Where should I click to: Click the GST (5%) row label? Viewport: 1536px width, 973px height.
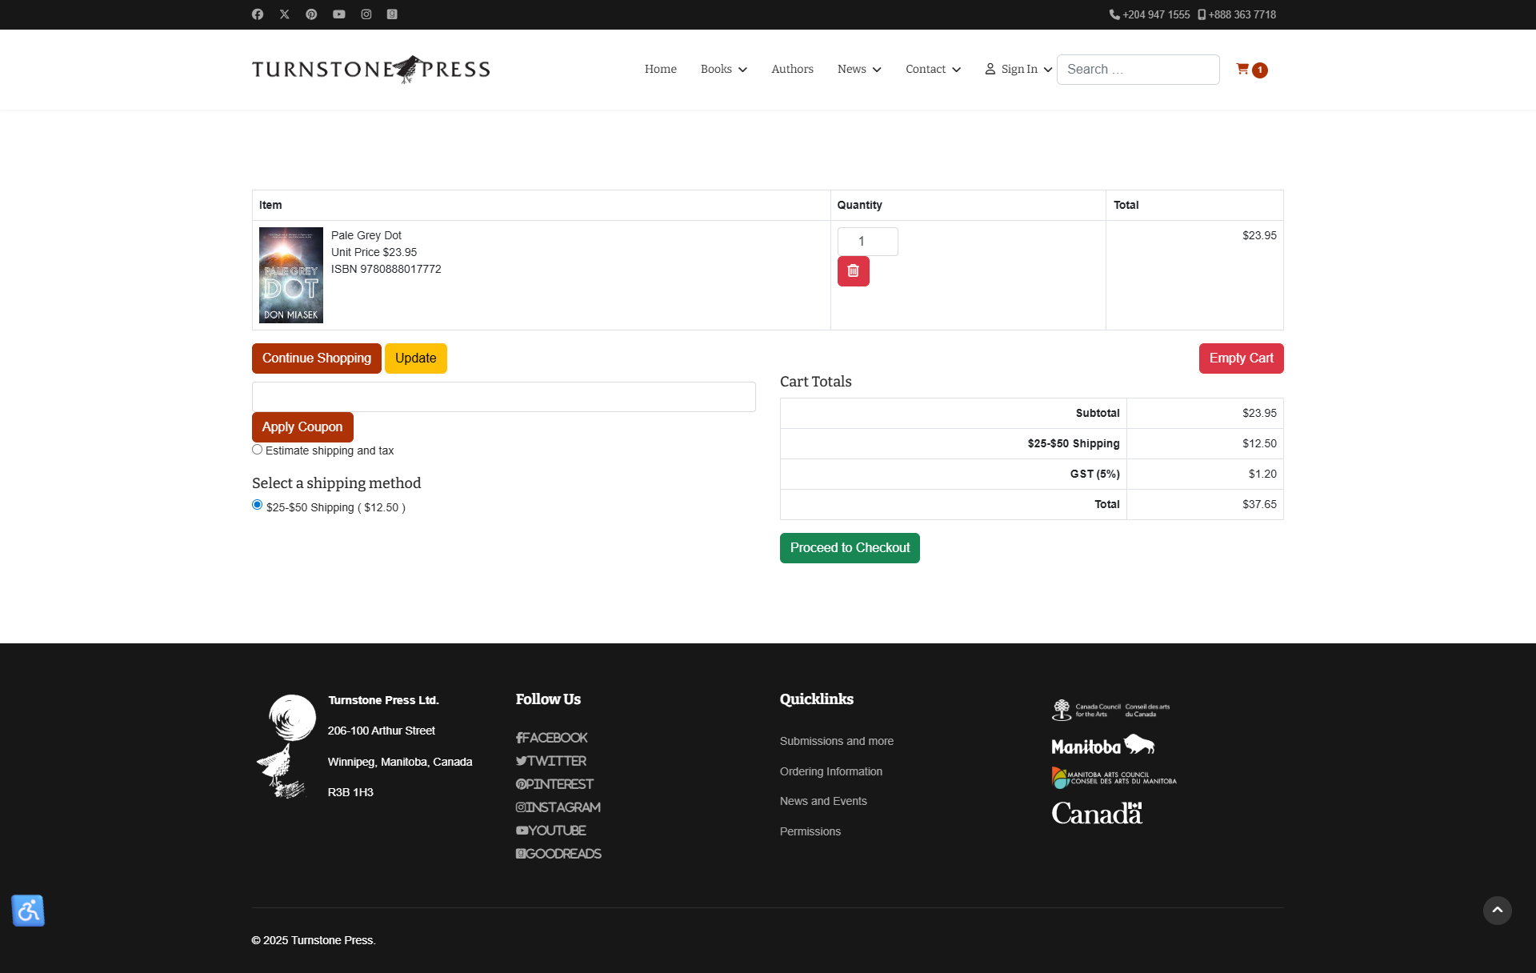[x=1094, y=474]
